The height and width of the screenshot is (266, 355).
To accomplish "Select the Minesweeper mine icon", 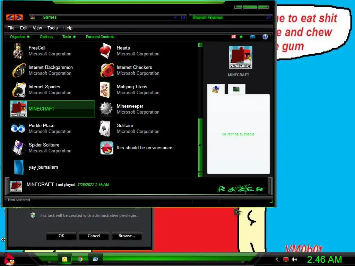I will (x=106, y=109).
